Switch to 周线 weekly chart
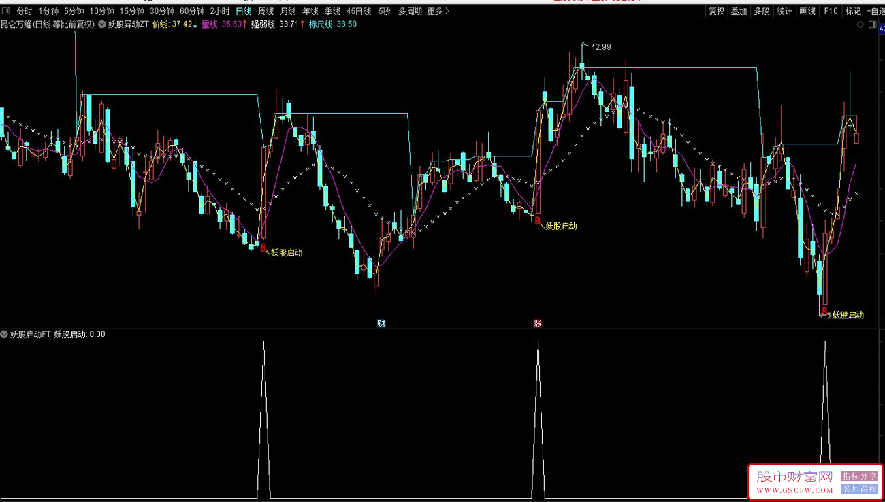Image resolution: width=885 pixels, height=502 pixels. click(265, 11)
